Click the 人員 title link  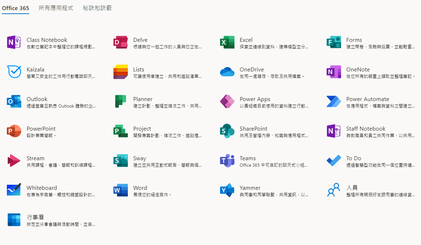coord(352,187)
